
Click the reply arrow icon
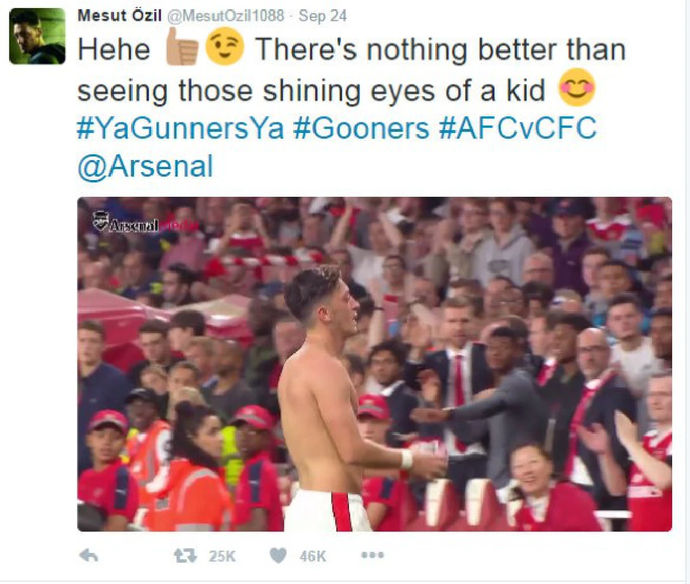click(x=89, y=556)
